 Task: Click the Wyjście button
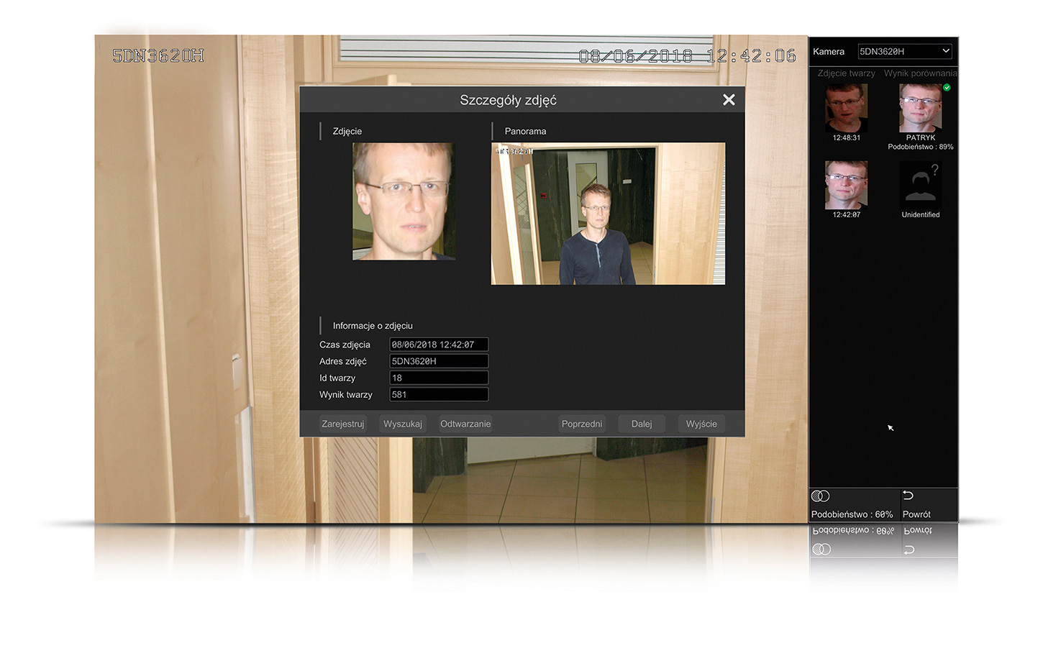tap(701, 424)
